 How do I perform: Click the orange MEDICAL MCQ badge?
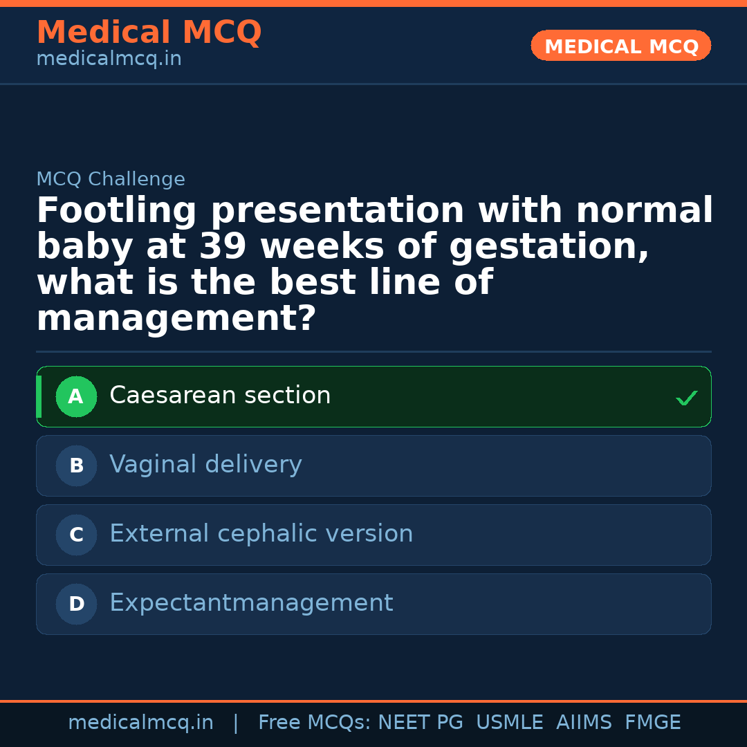620,46
